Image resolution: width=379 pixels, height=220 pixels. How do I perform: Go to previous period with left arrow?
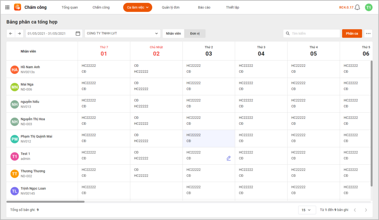(11, 34)
